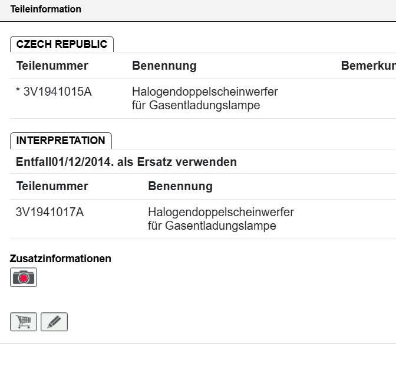Select the CZECH REPUBLIC tab
This screenshot has width=396, height=388.
[x=62, y=44]
